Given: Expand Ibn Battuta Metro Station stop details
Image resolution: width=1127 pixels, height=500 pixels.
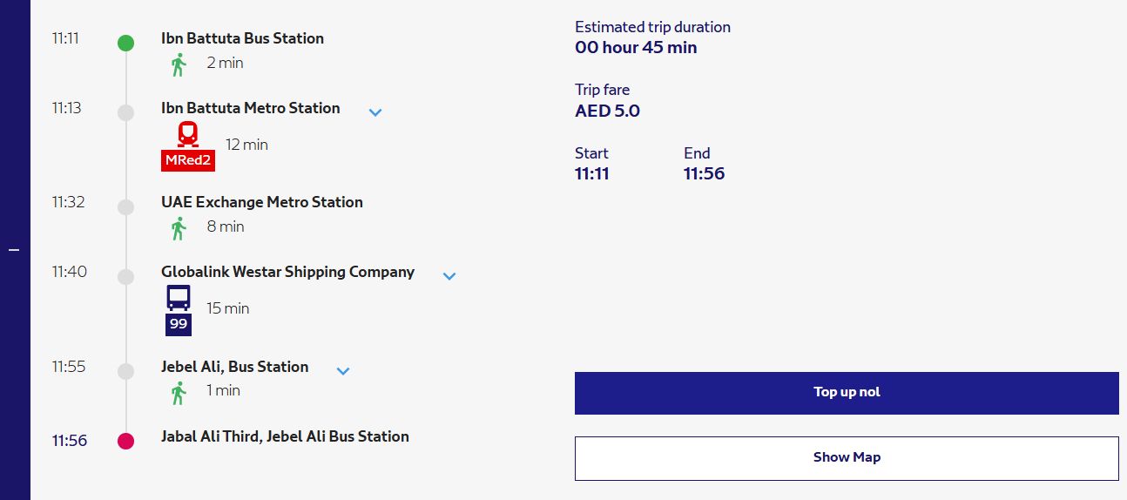Looking at the screenshot, I should [375, 112].
